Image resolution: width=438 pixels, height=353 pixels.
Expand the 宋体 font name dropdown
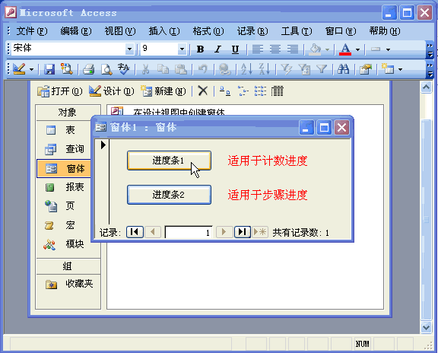click(129, 49)
